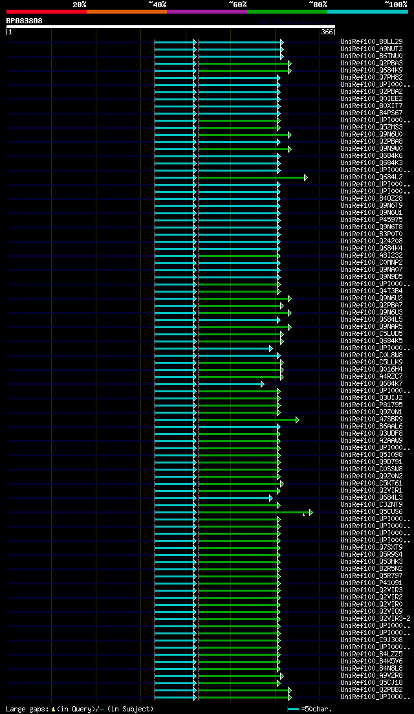
Task: Open isoform hit UniRef100_Q2VIR3-2
Action: tap(375, 618)
